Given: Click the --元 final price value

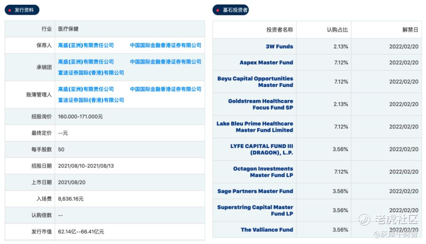Looking at the screenshot, I should tap(63, 133).
